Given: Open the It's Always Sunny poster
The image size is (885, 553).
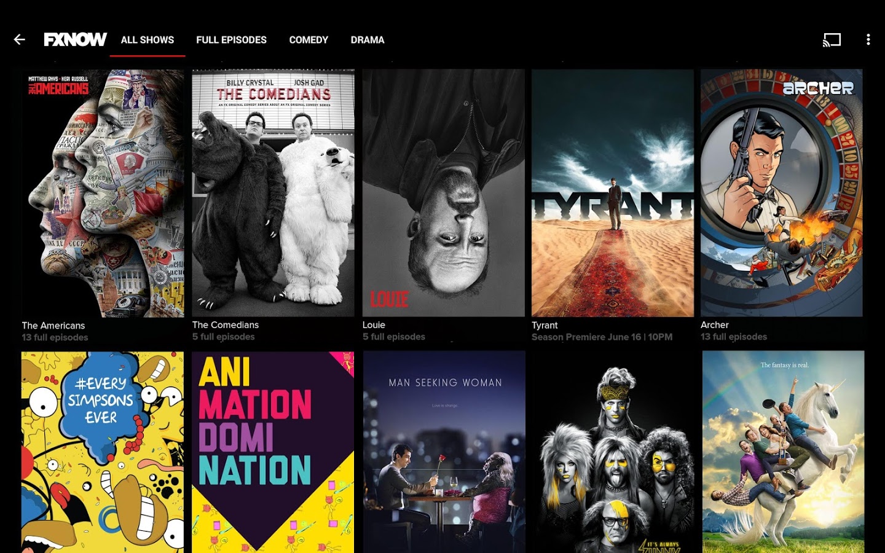Looking at the screenshot, I should coord(613,452).
